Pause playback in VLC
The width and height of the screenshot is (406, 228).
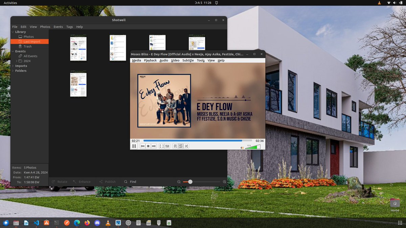click(x=134, y=146)
